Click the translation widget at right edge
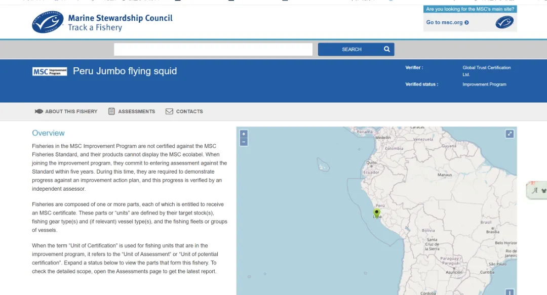Viewport: 547px width, 295px height. (x=537, y=190)
